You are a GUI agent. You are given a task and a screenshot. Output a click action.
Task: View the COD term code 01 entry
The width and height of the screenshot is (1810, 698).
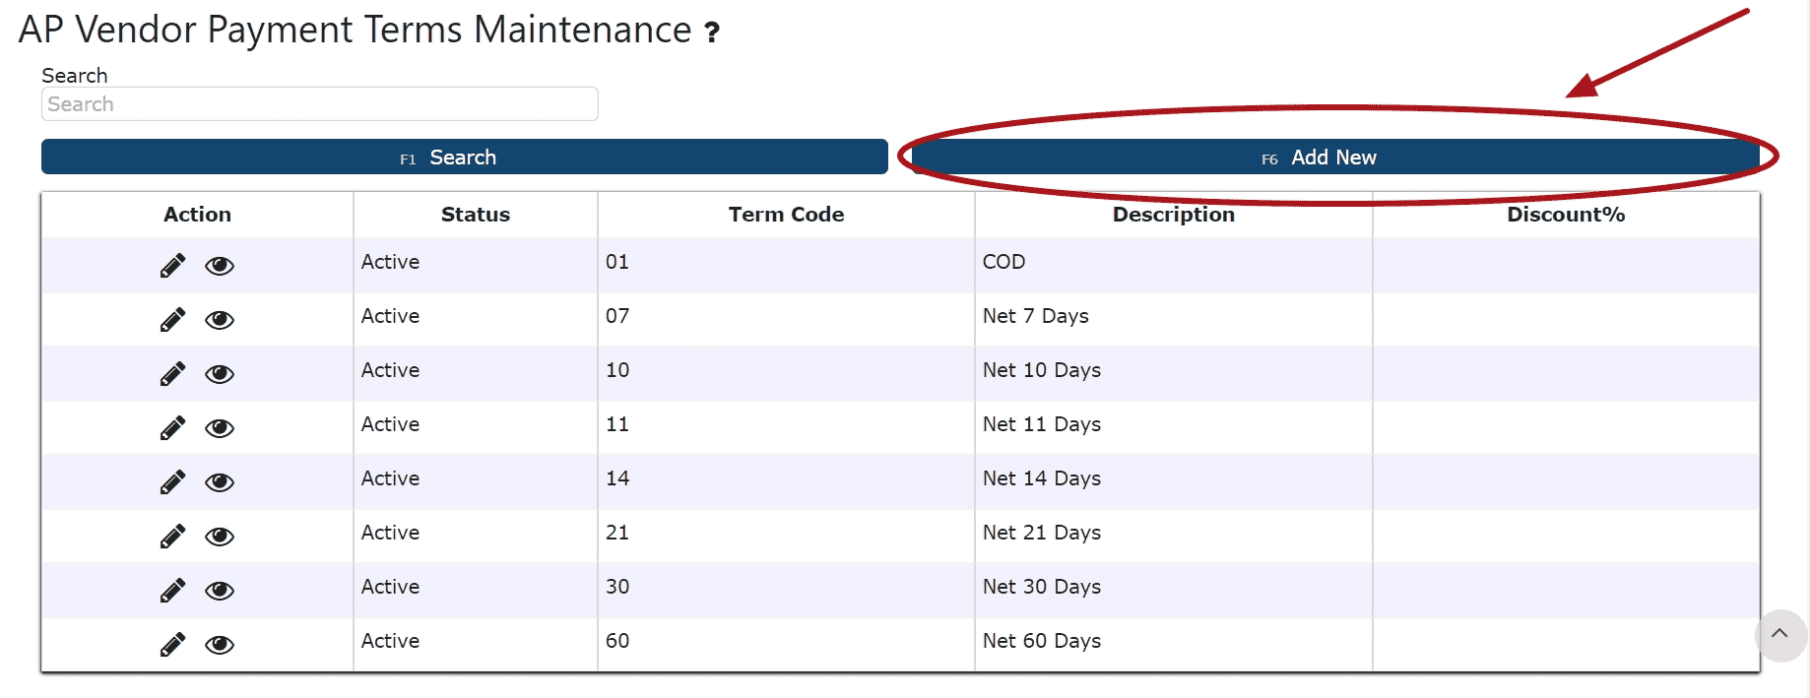[219, 266]
